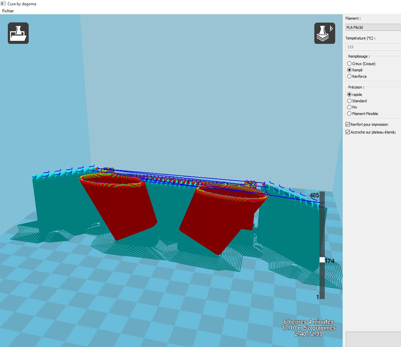Screen dimensions: 401x347
Task: Open the Fichier menu
Action: tap(8, 11)
